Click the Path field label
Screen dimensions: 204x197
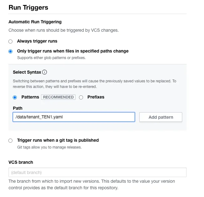coord(17,108)
